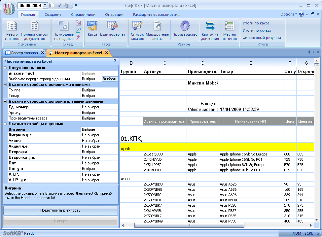The image size is (322, 237).
Task: Click column header C
Action: click(x=165, y=63)
